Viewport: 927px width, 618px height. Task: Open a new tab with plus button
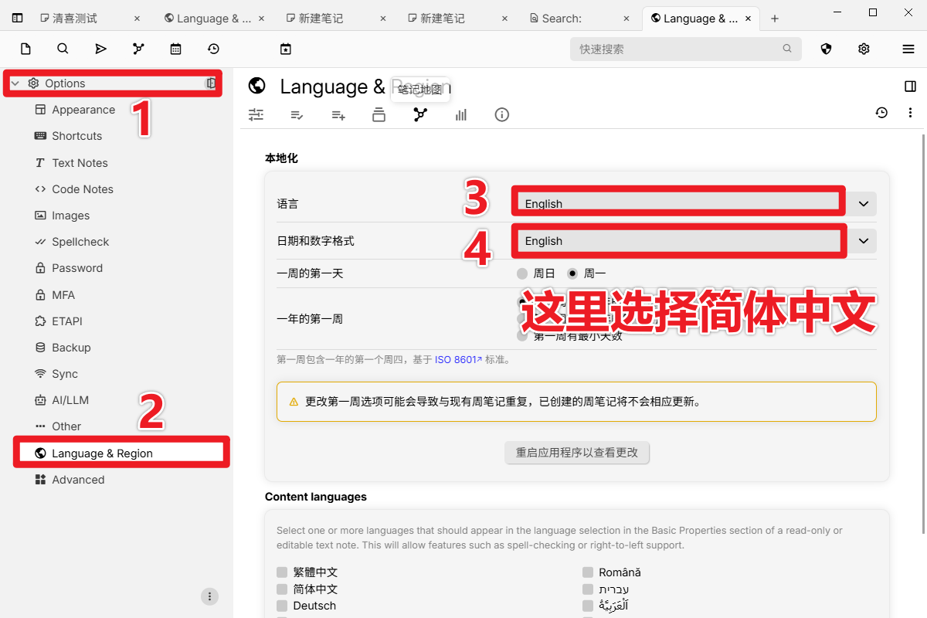pos(774,18)
